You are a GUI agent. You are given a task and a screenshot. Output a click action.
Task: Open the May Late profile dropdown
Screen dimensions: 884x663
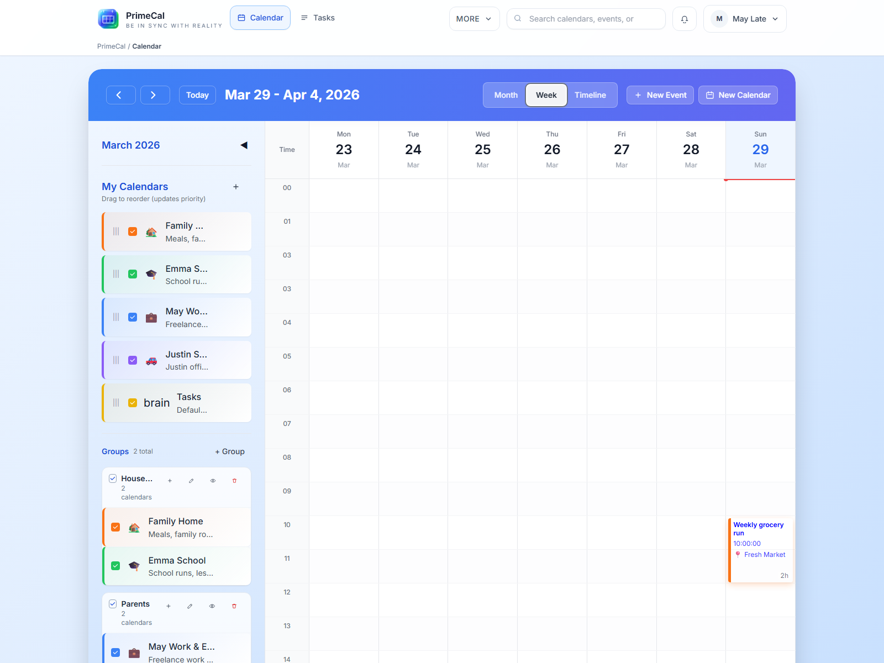[745, 18]
